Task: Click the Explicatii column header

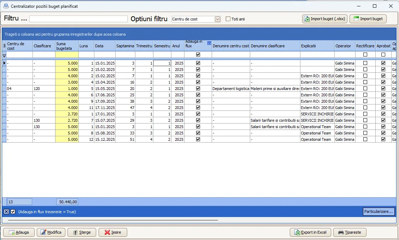Action: [317, 46]
